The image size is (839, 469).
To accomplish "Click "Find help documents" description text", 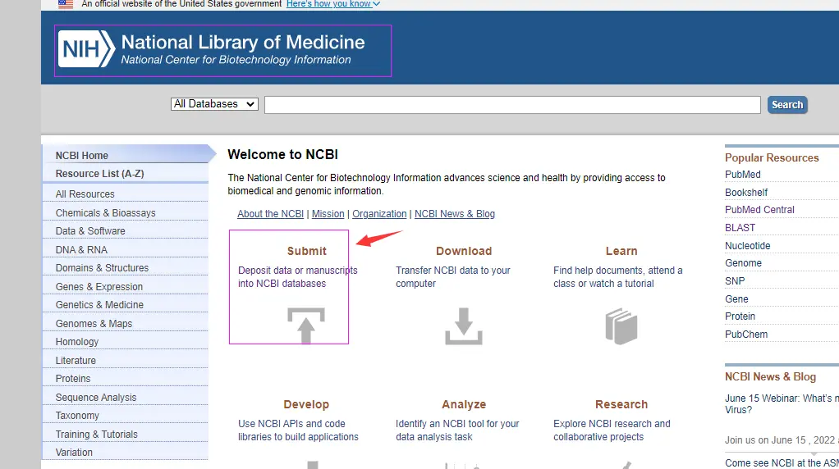I will click(x=617, y=276).
